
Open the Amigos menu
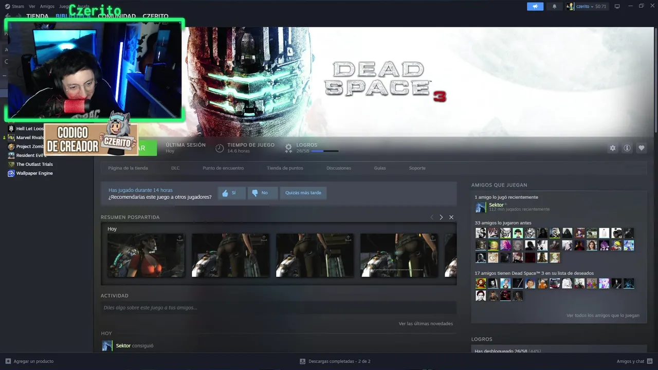tap(47, 7)
